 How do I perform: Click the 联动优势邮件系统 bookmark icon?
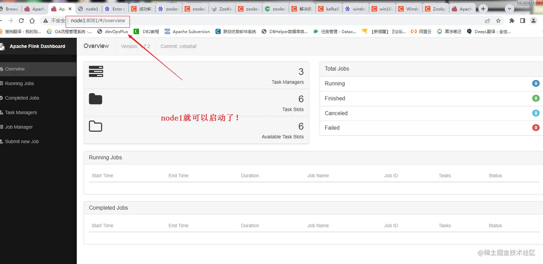coord(218,32)
